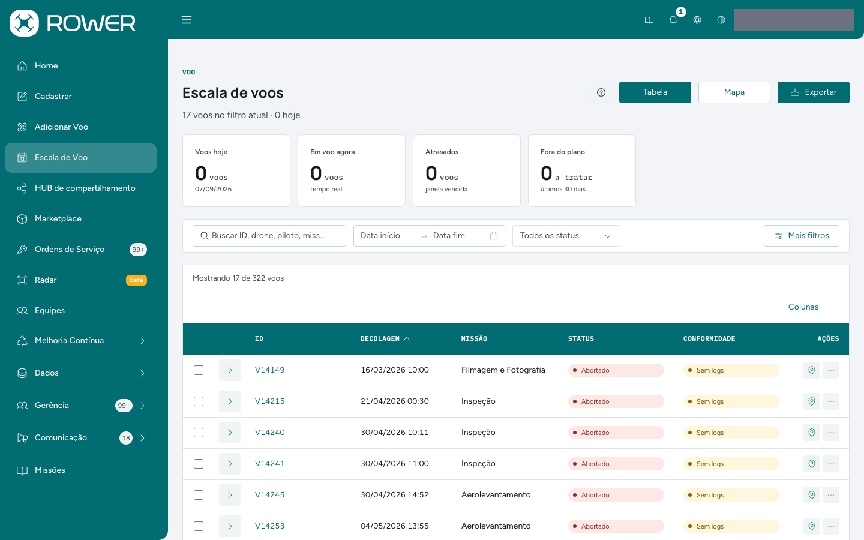Open Ordens de Serviço in sidebar

click(80, 250)
